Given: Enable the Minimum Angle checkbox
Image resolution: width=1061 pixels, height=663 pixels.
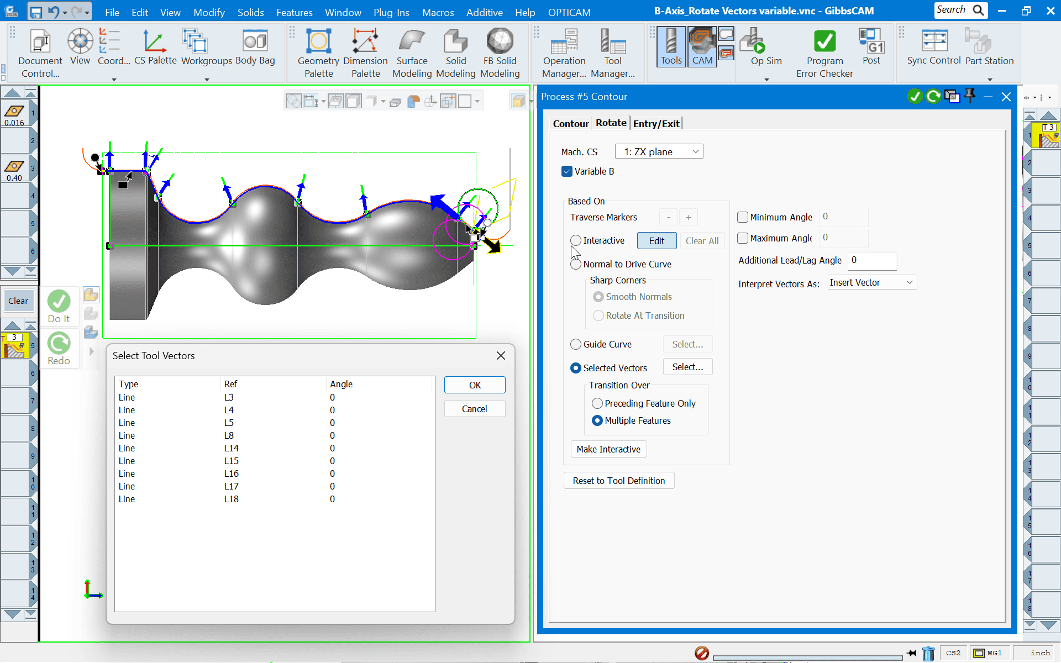Looking at the screenshot, I should coord(743,217).
